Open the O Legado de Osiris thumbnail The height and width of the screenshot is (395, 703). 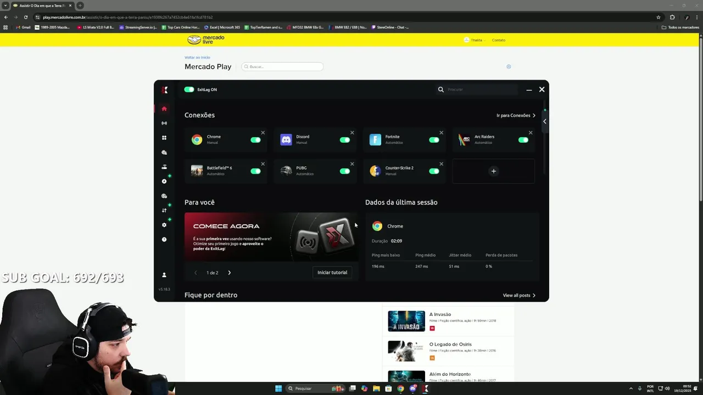(406, 351)
